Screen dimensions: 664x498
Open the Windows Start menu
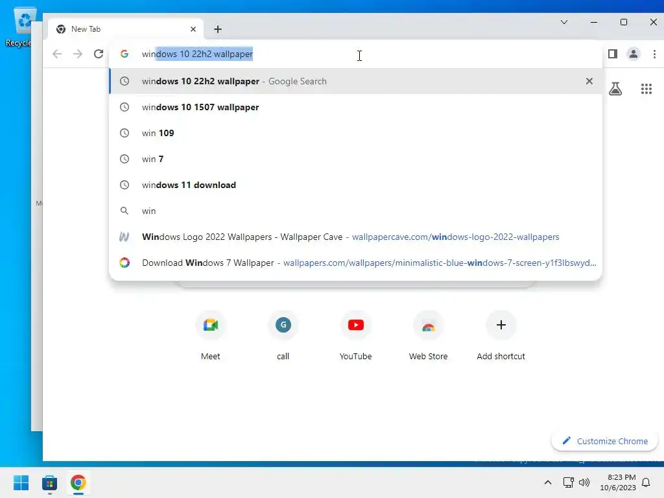coord(21,482)
